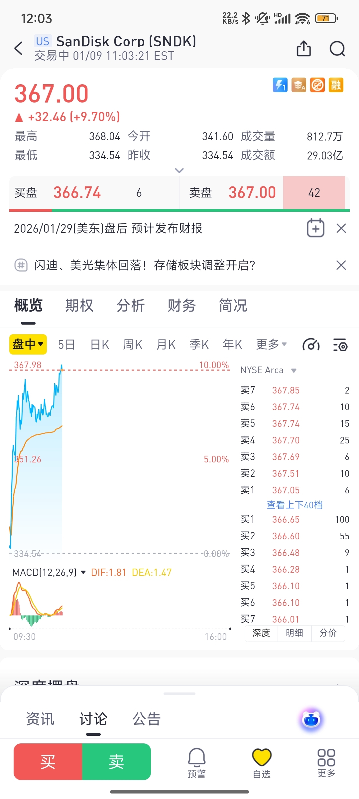The height and width of the screenshot is (799, 359).
Task: Tap bottom sheet drag handle
Action: (179, 694)
